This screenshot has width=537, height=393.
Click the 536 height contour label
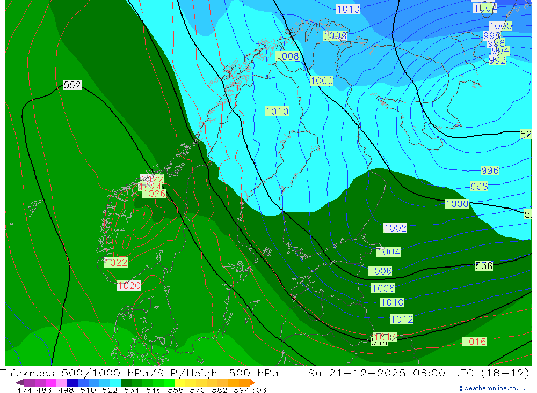point(484,266)
